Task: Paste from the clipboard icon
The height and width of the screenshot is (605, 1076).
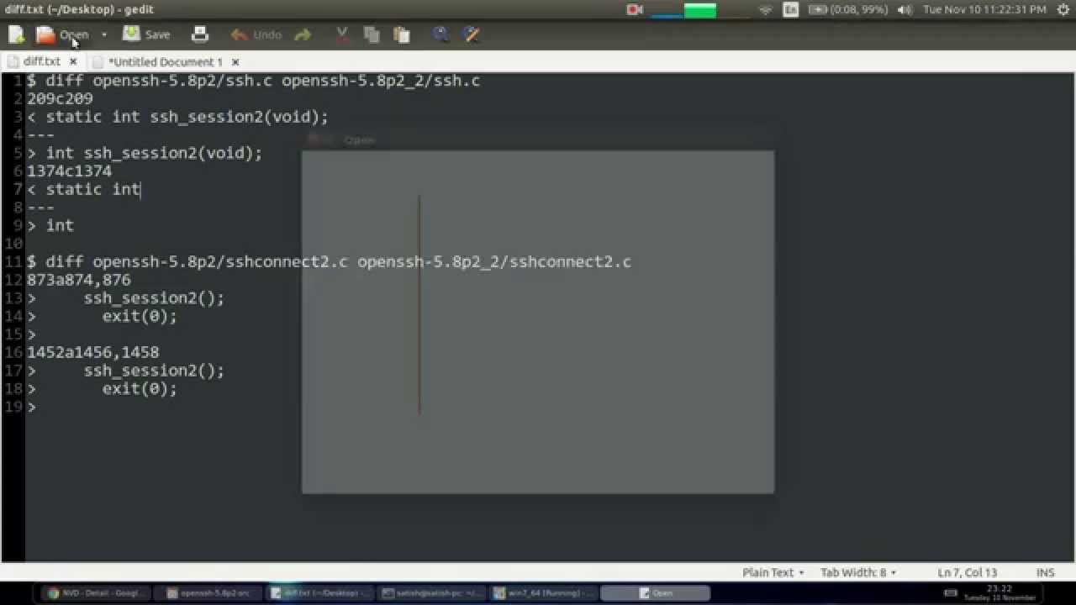Action: pos(402,34)
